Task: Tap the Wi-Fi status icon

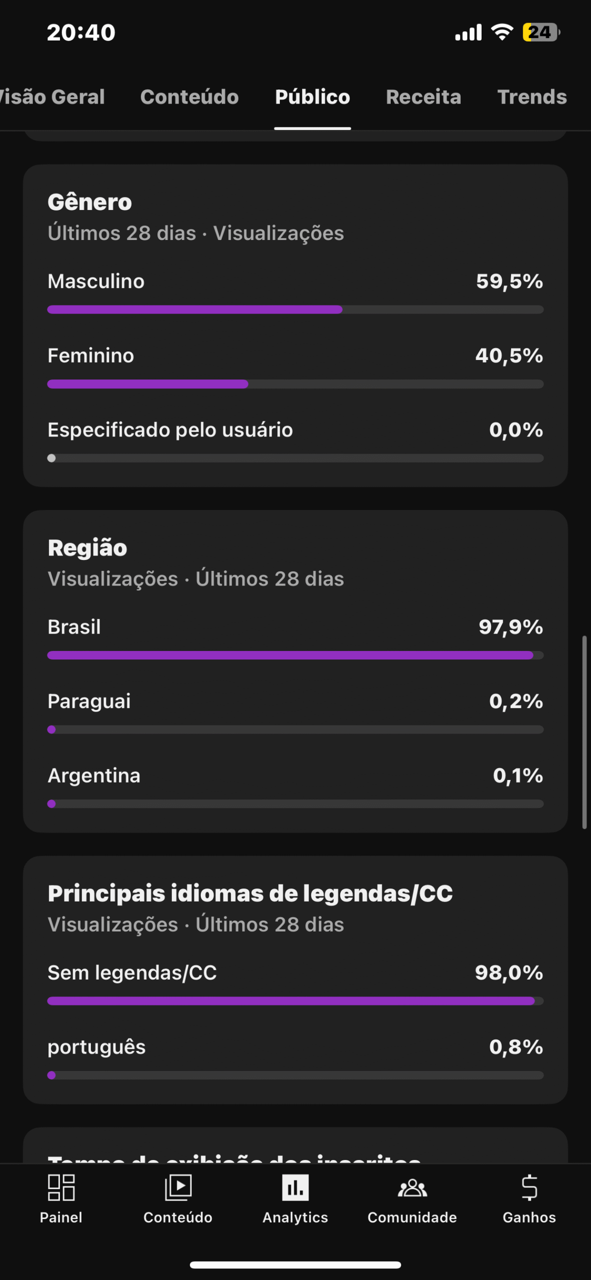Action: pyautogui.click(x=502, y=32)
